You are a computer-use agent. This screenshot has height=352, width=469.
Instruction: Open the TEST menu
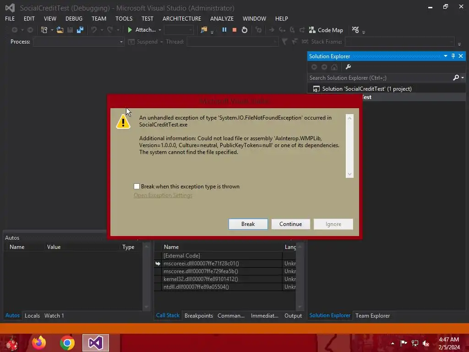click(x=147, y=18)
